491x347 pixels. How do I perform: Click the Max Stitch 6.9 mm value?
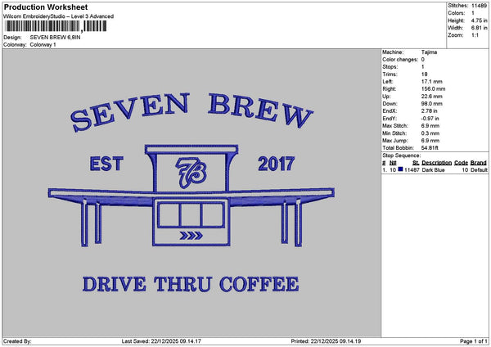[x=430, y=126]
